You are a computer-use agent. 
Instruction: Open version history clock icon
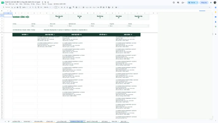pos(174,2)
